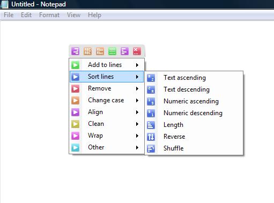Click the Notepad icon in title bar
Screen dimensions: 274x203
click(4, 4)
